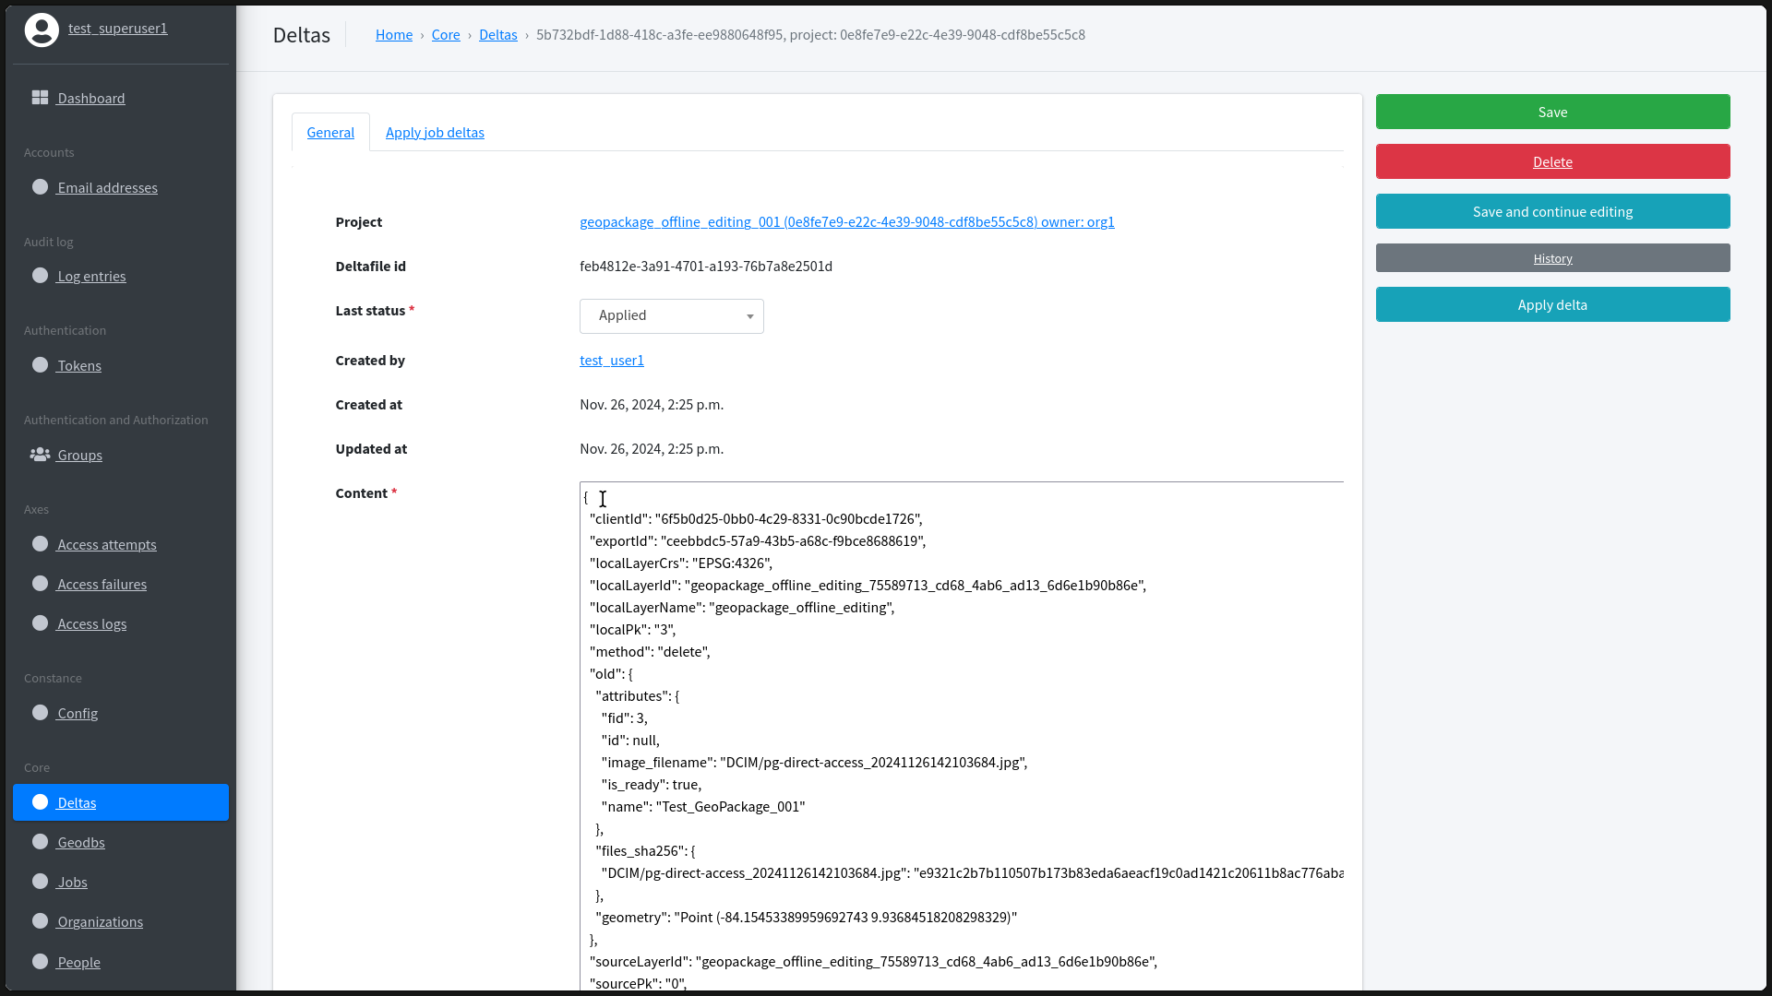Screen dimensions: 1772x996
Task: Open the test_user1 creator link
Action: (611, 361)
